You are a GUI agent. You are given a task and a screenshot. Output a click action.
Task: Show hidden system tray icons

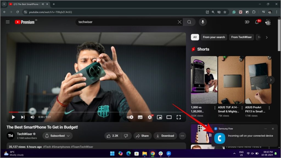coord(234,153)
